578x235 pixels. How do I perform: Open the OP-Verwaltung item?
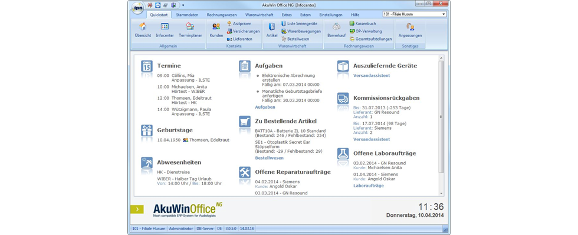coord(366,31)
